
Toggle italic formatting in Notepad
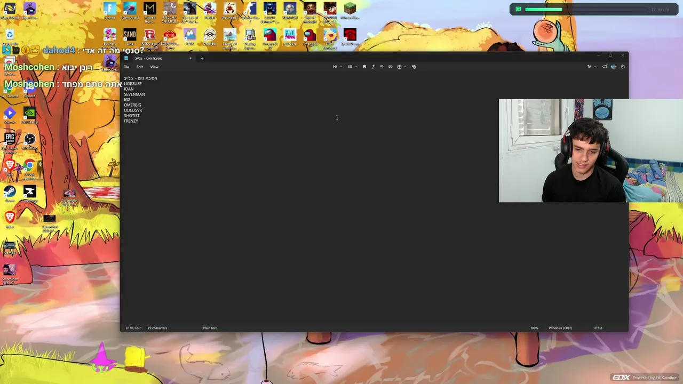(x=373, y=67)
